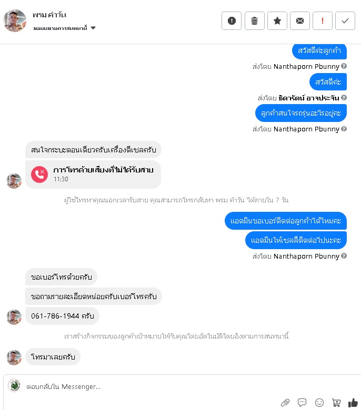Click the page avatar beside reply box
This screenshot has width=361, height=410.
(x=14, y=385)
